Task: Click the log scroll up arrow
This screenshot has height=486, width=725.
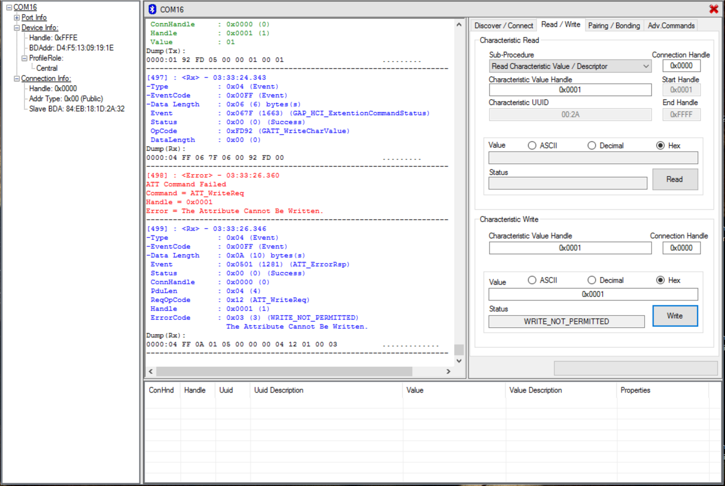Action: [x=459, y=25]
